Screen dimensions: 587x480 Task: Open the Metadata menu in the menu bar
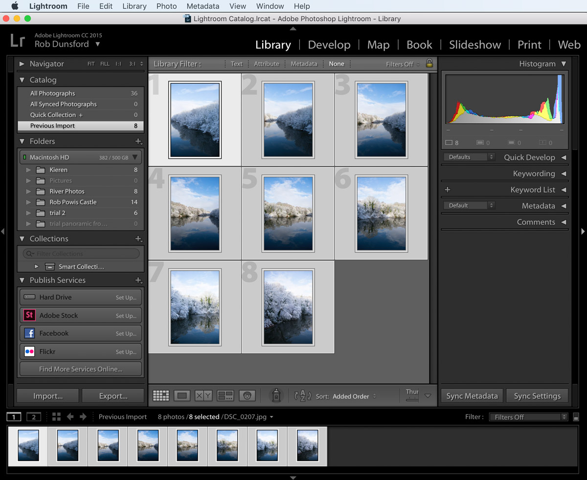click(x=203, y=6)
